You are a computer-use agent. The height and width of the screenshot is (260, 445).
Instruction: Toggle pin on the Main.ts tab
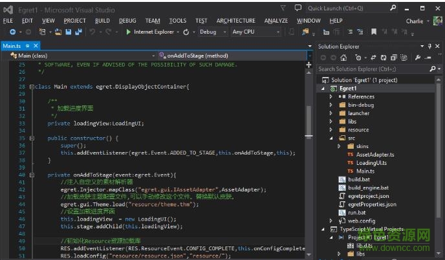point(27,46)
